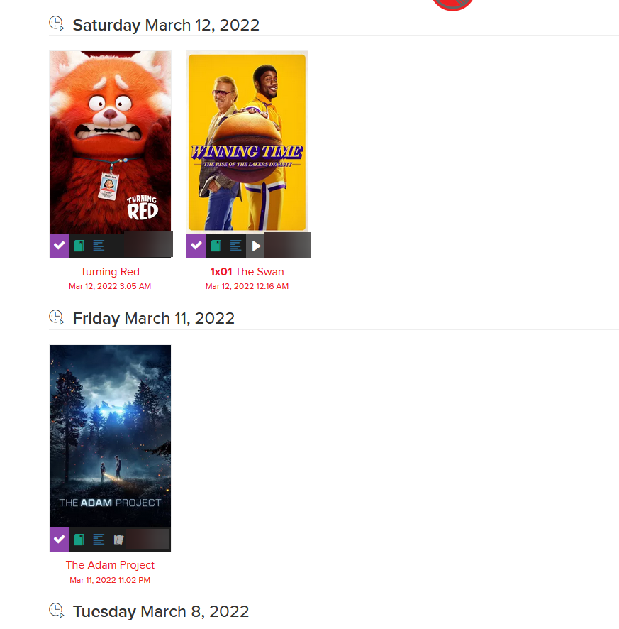Toggle watched checkmark on Turning Red
This screenshot has height=629, width=619.
[60, 245]
